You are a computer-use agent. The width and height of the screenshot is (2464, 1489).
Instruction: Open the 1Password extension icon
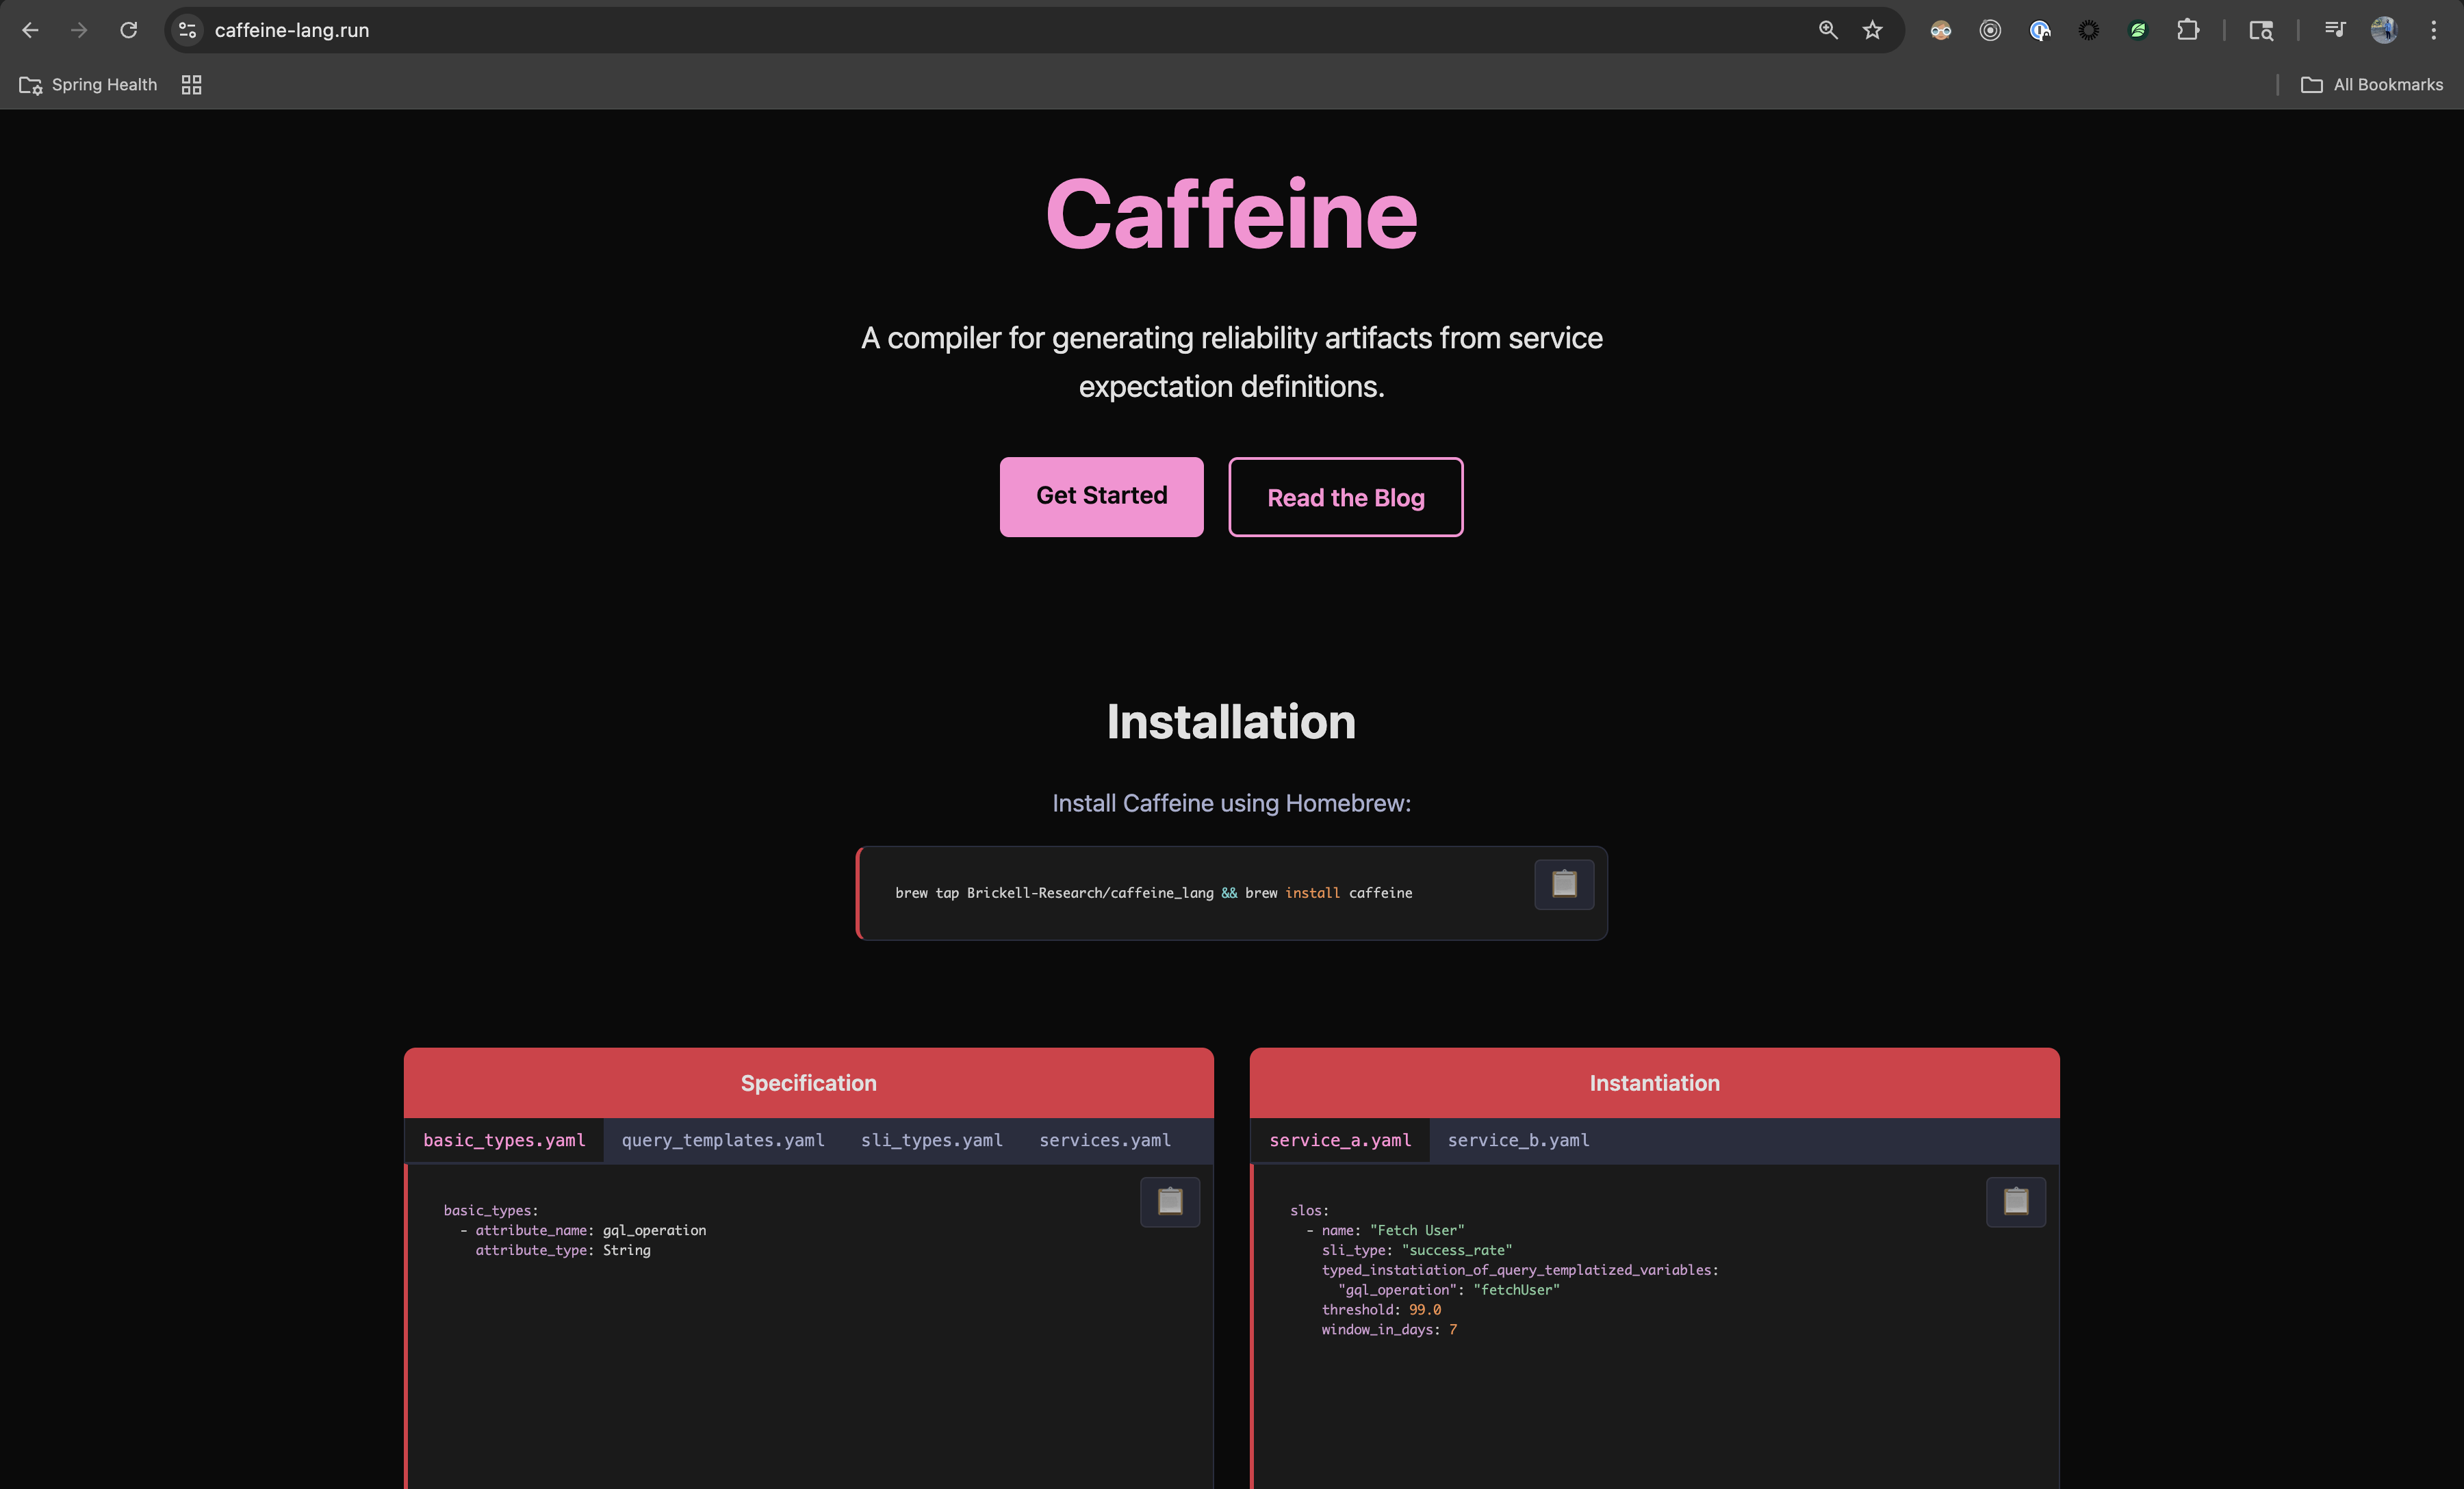[x=2039, y=30]
